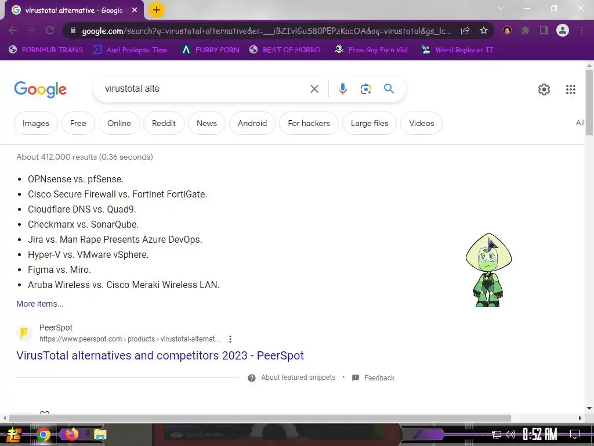Click the Chrome forward arrow
The height and width of the screenshot is (446, 594).
click(x=31, y=31)
